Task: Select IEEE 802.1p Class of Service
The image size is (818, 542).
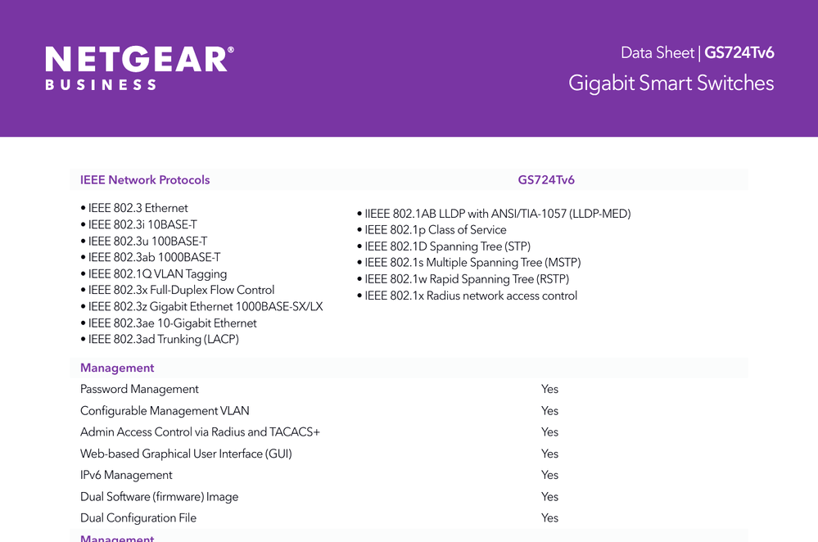Action: tap(435, 230)
